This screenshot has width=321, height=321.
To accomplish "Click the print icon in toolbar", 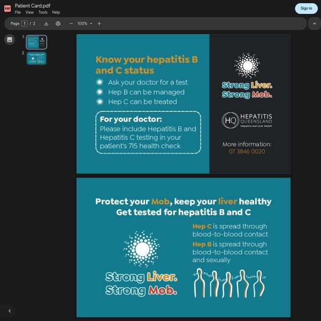I will (58, 24).
